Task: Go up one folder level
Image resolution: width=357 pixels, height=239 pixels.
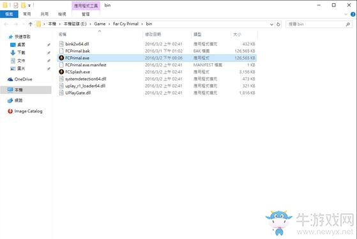Action: [30, 24]
